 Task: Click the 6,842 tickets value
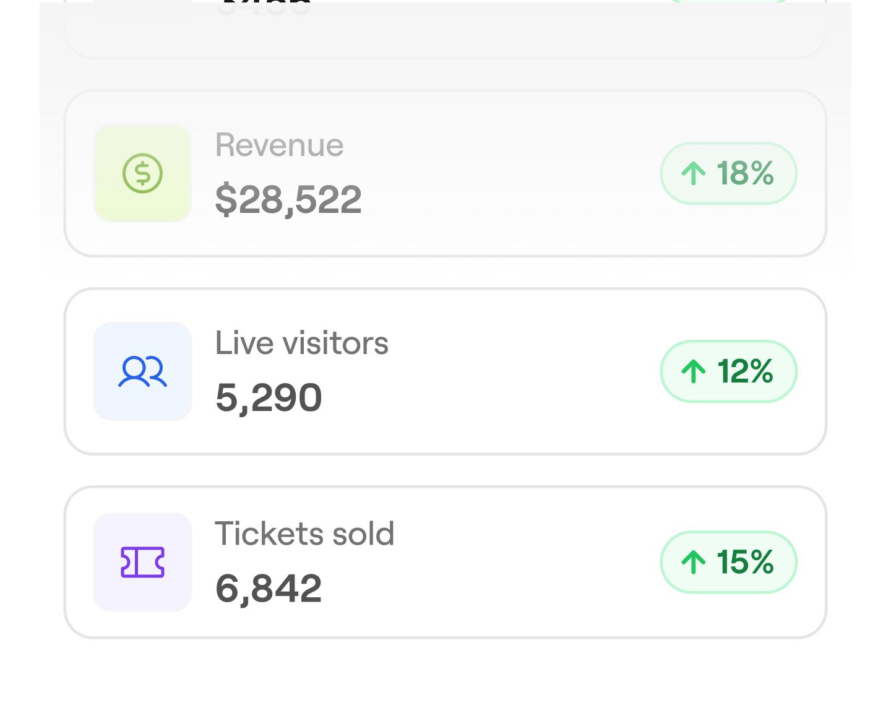click(269, 588)
